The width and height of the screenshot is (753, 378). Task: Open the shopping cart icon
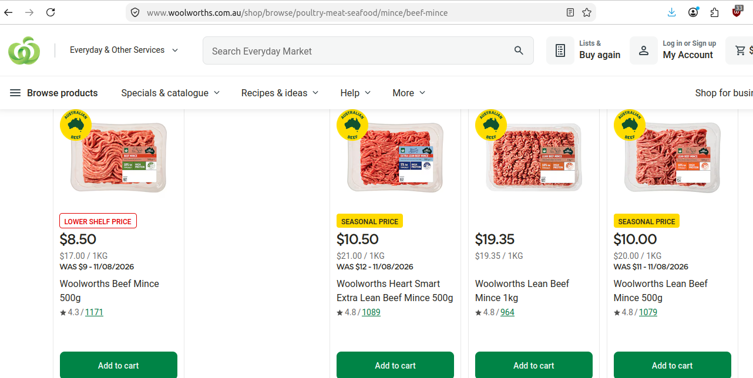[x=740, y=50]
